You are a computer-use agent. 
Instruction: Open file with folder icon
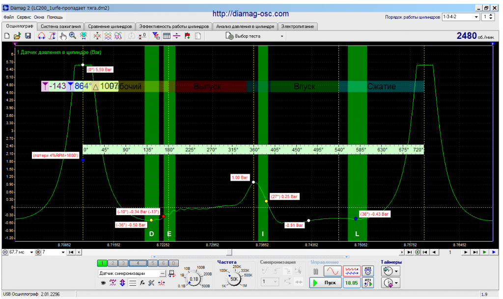pos(17,36)
